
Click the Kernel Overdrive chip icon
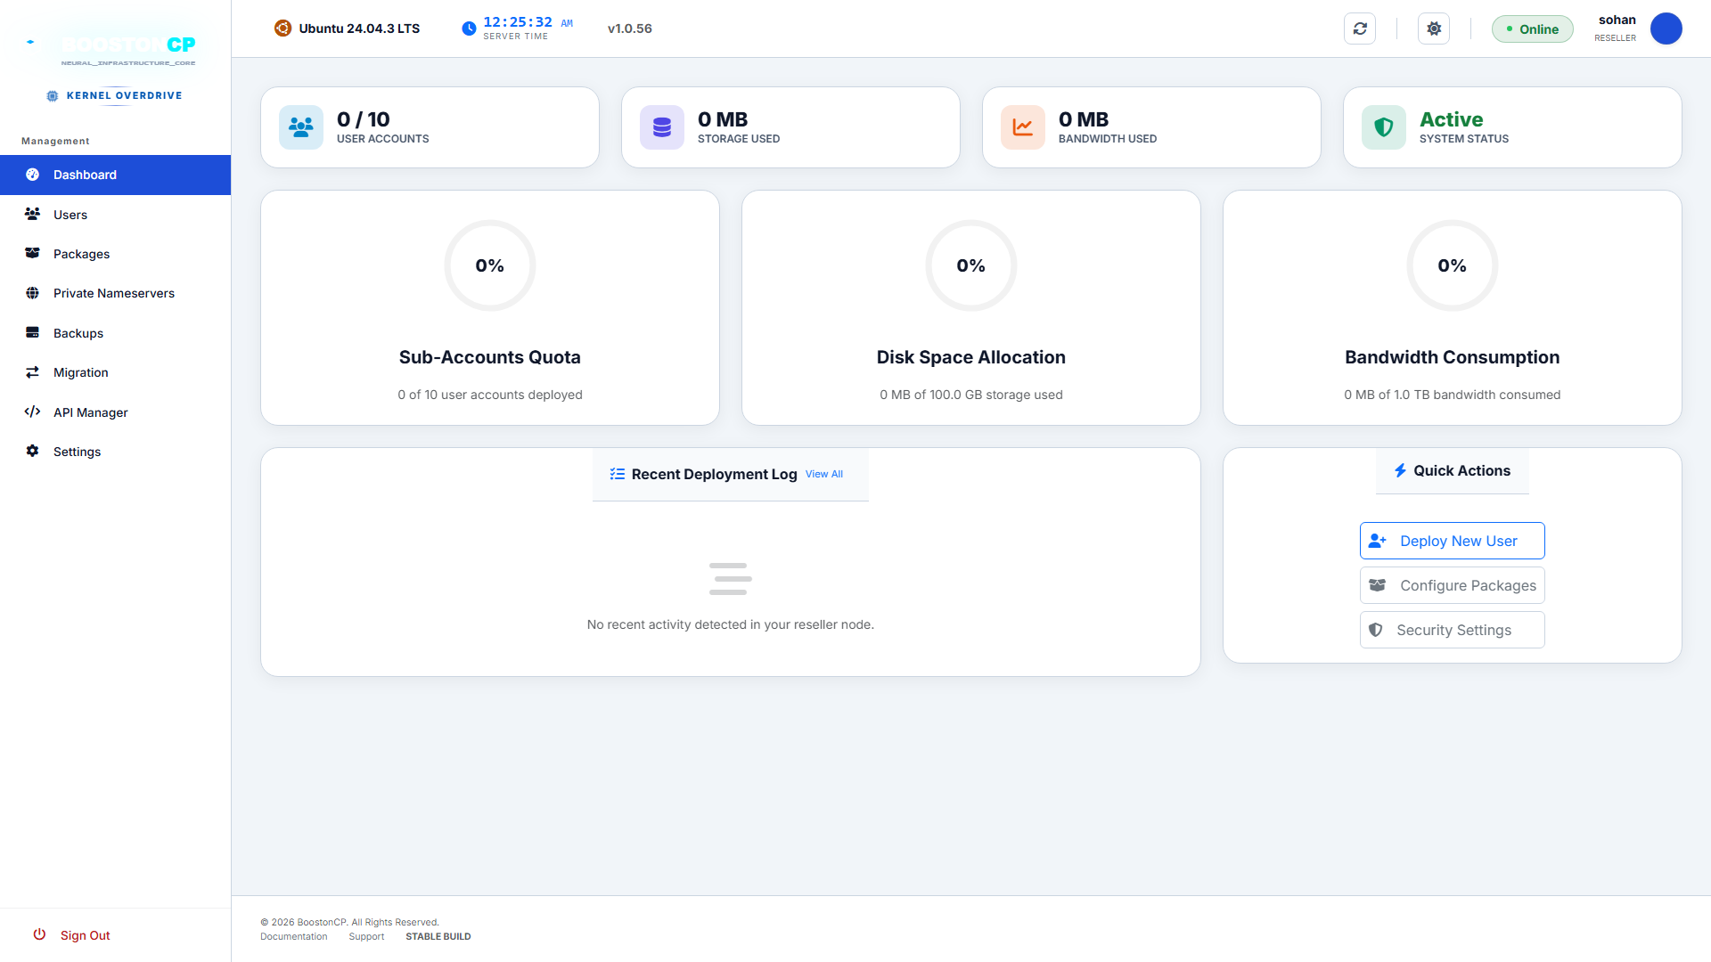53,96
